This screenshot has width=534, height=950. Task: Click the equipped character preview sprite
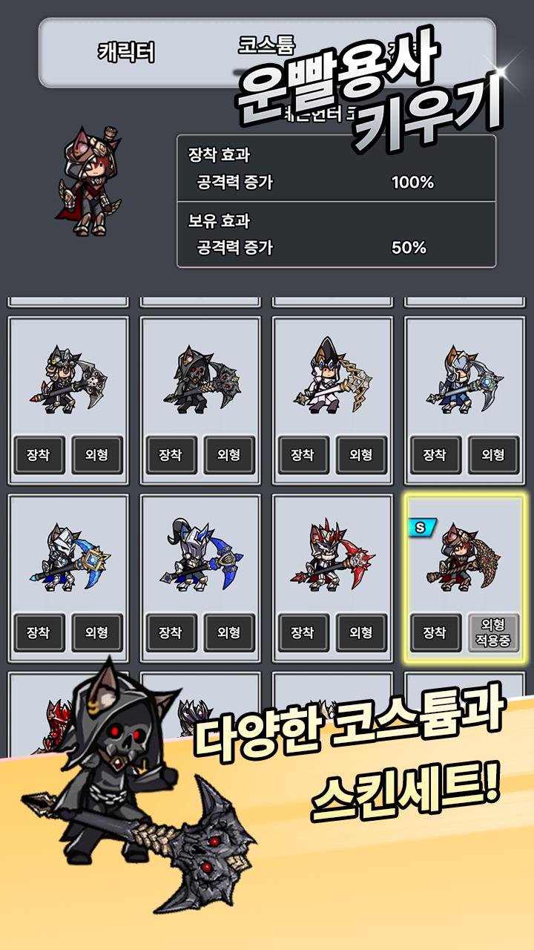coord(88,182)
